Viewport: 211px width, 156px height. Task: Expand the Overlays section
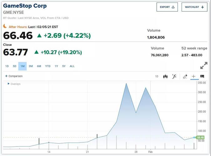click(x=14, y=84)
